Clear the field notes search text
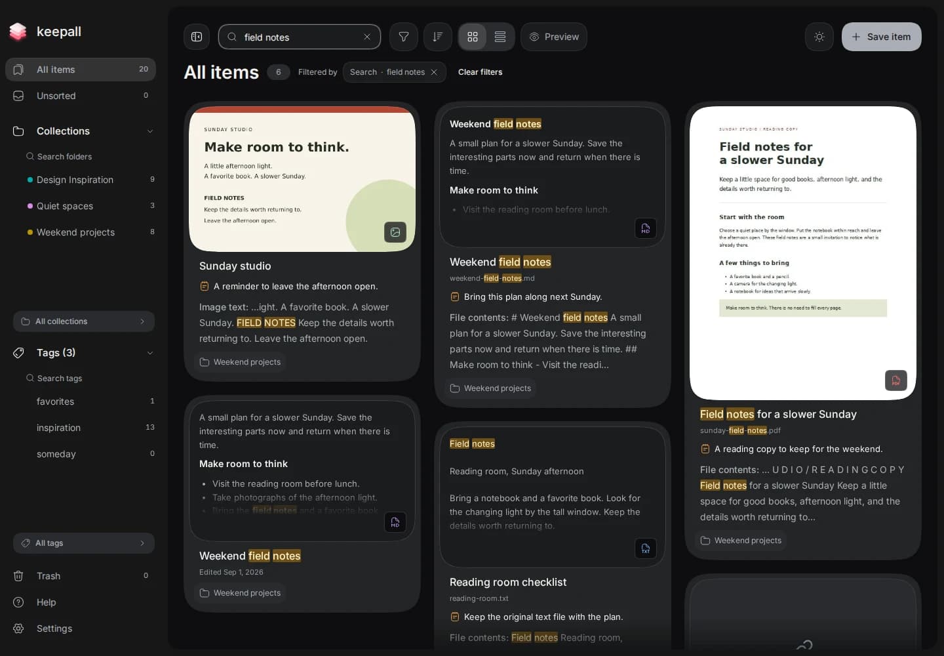Image resolution: width=944 pixels, height=656 pixels. pos(367,37)
